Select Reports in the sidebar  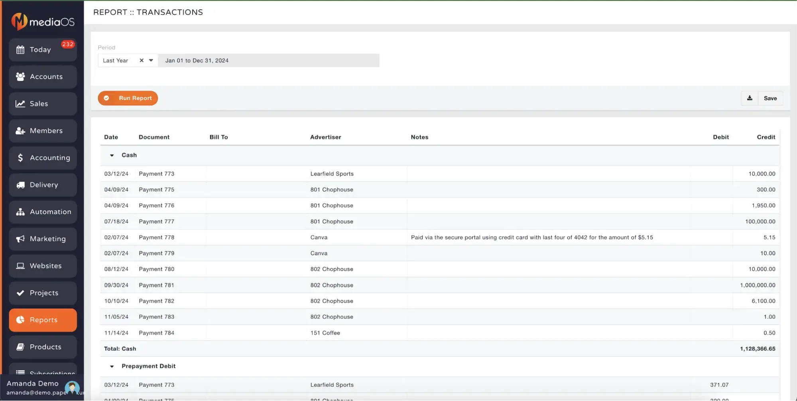43,320
